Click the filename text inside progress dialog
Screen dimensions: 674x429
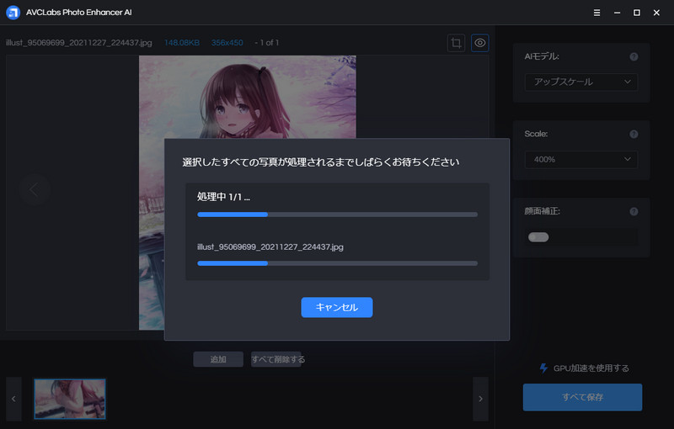coord(270,247)
